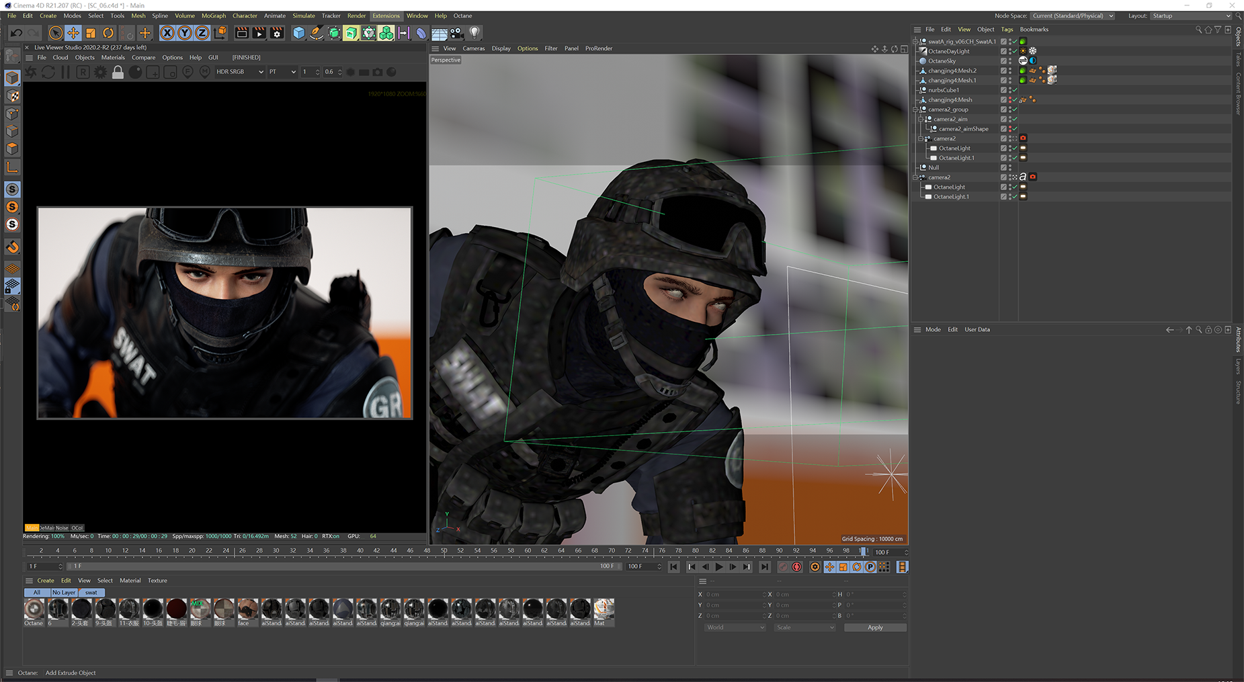Image resolution: width=1244 pixels, height=682 pixels.
Task: Toggle nurbsCube1 enable checkmark
Action: pyautogui.click(x=1015, y=90)
